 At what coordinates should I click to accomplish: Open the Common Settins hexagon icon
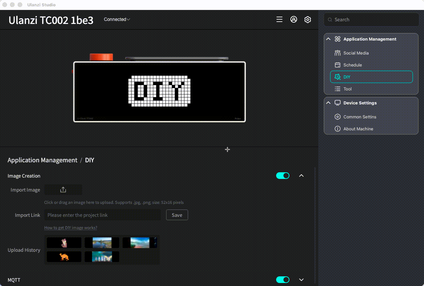[x=338, y=117]
